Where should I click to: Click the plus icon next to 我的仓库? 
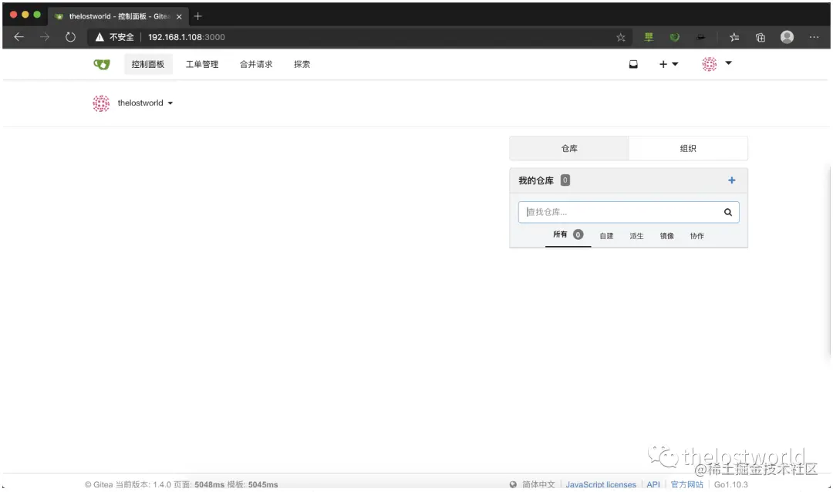[x=731, y=180]
